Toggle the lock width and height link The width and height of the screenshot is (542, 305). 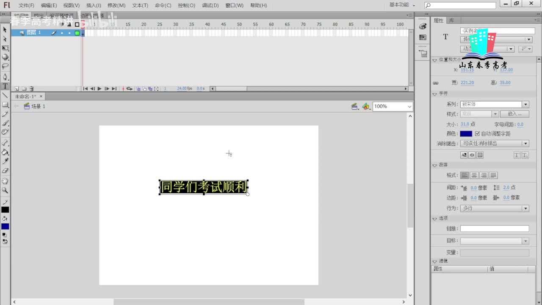436,83
